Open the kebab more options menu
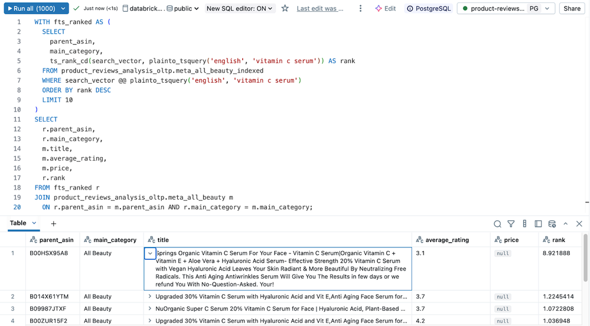 click(360, 9)
